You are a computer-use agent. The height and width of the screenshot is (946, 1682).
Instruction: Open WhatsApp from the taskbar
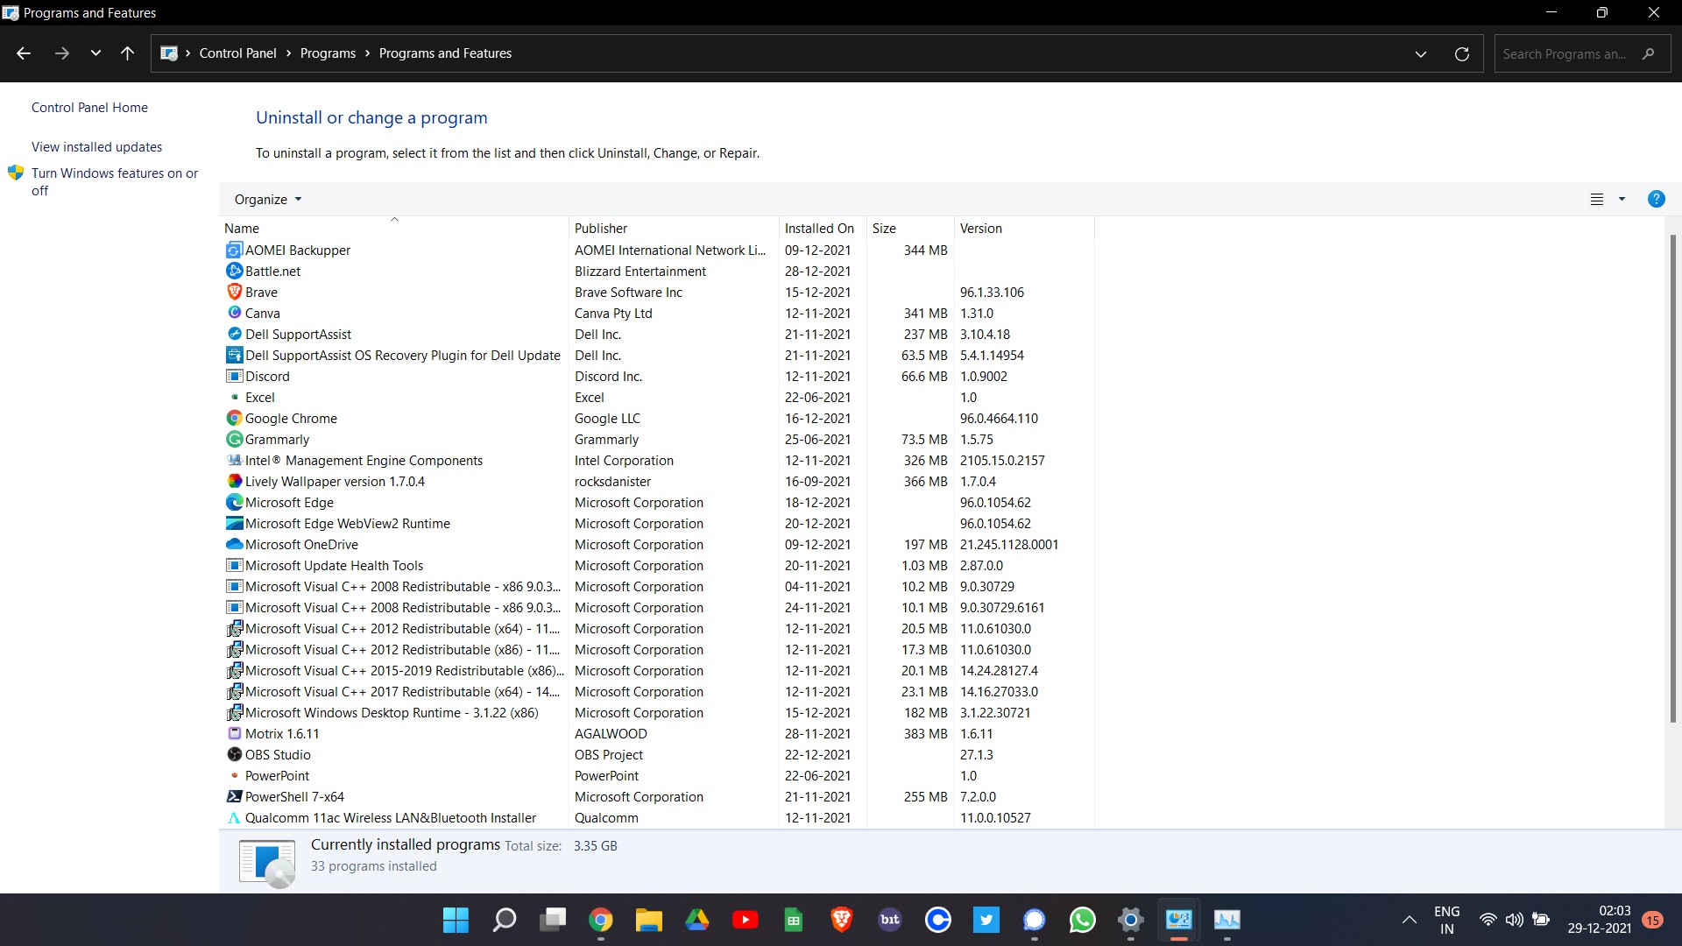coord(1082,920)
